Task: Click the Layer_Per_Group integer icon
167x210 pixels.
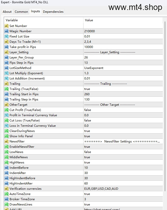Action: tap(6, 57)
